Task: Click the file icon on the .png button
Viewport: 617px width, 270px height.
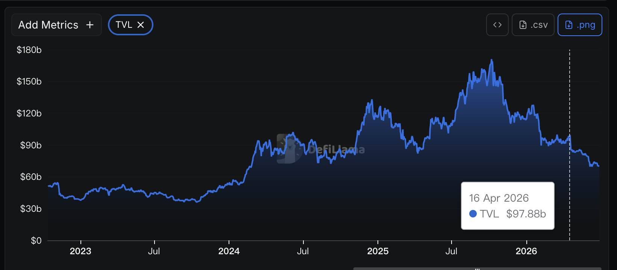Action: click(569, 25)
